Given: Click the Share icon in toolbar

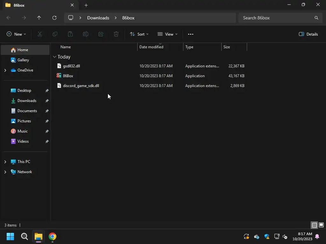Looking at the screenshot, I should click(x=101, y=34).
